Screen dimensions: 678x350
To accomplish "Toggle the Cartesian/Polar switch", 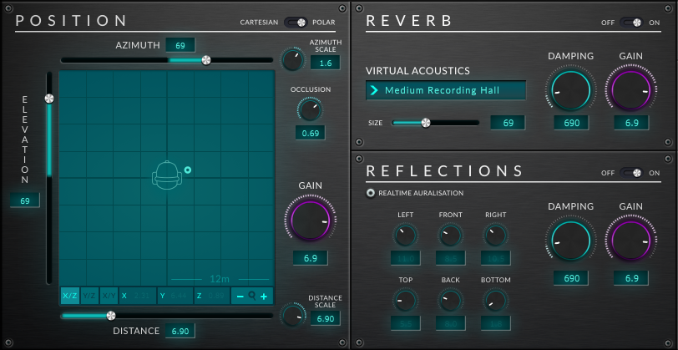I will point(296,22).
